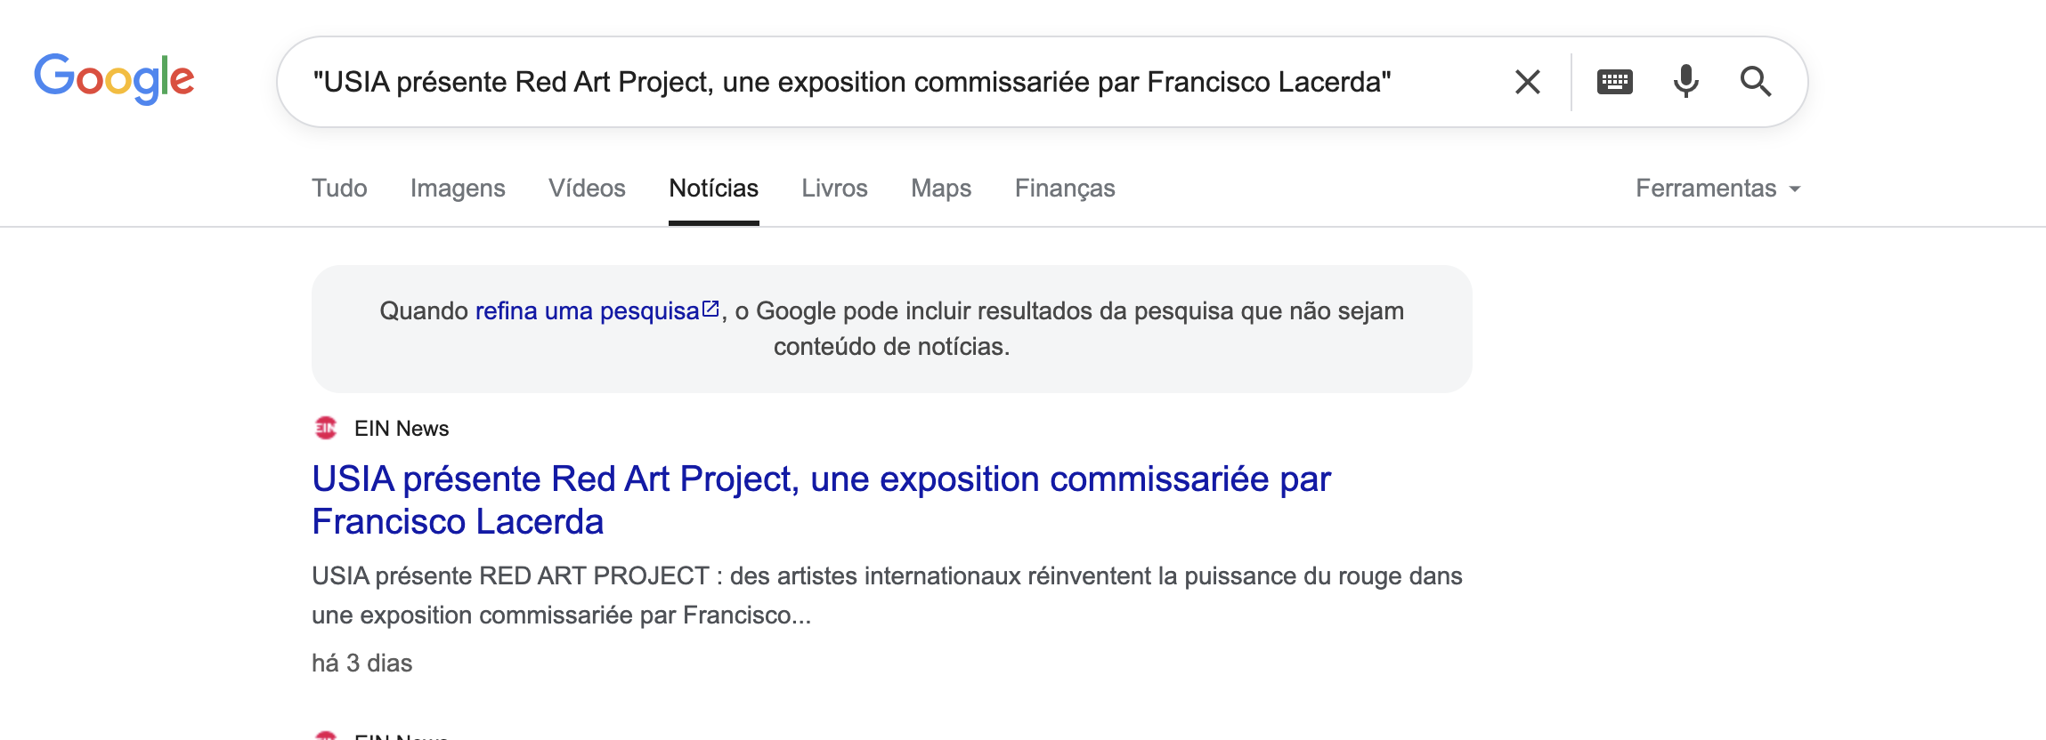Switch to the Finanças tab

(x=1065, y=189)
